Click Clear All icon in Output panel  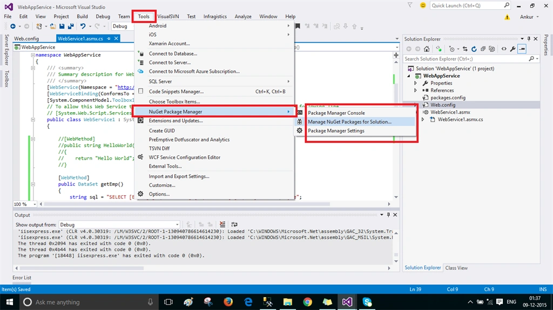(x=222, y=224)
